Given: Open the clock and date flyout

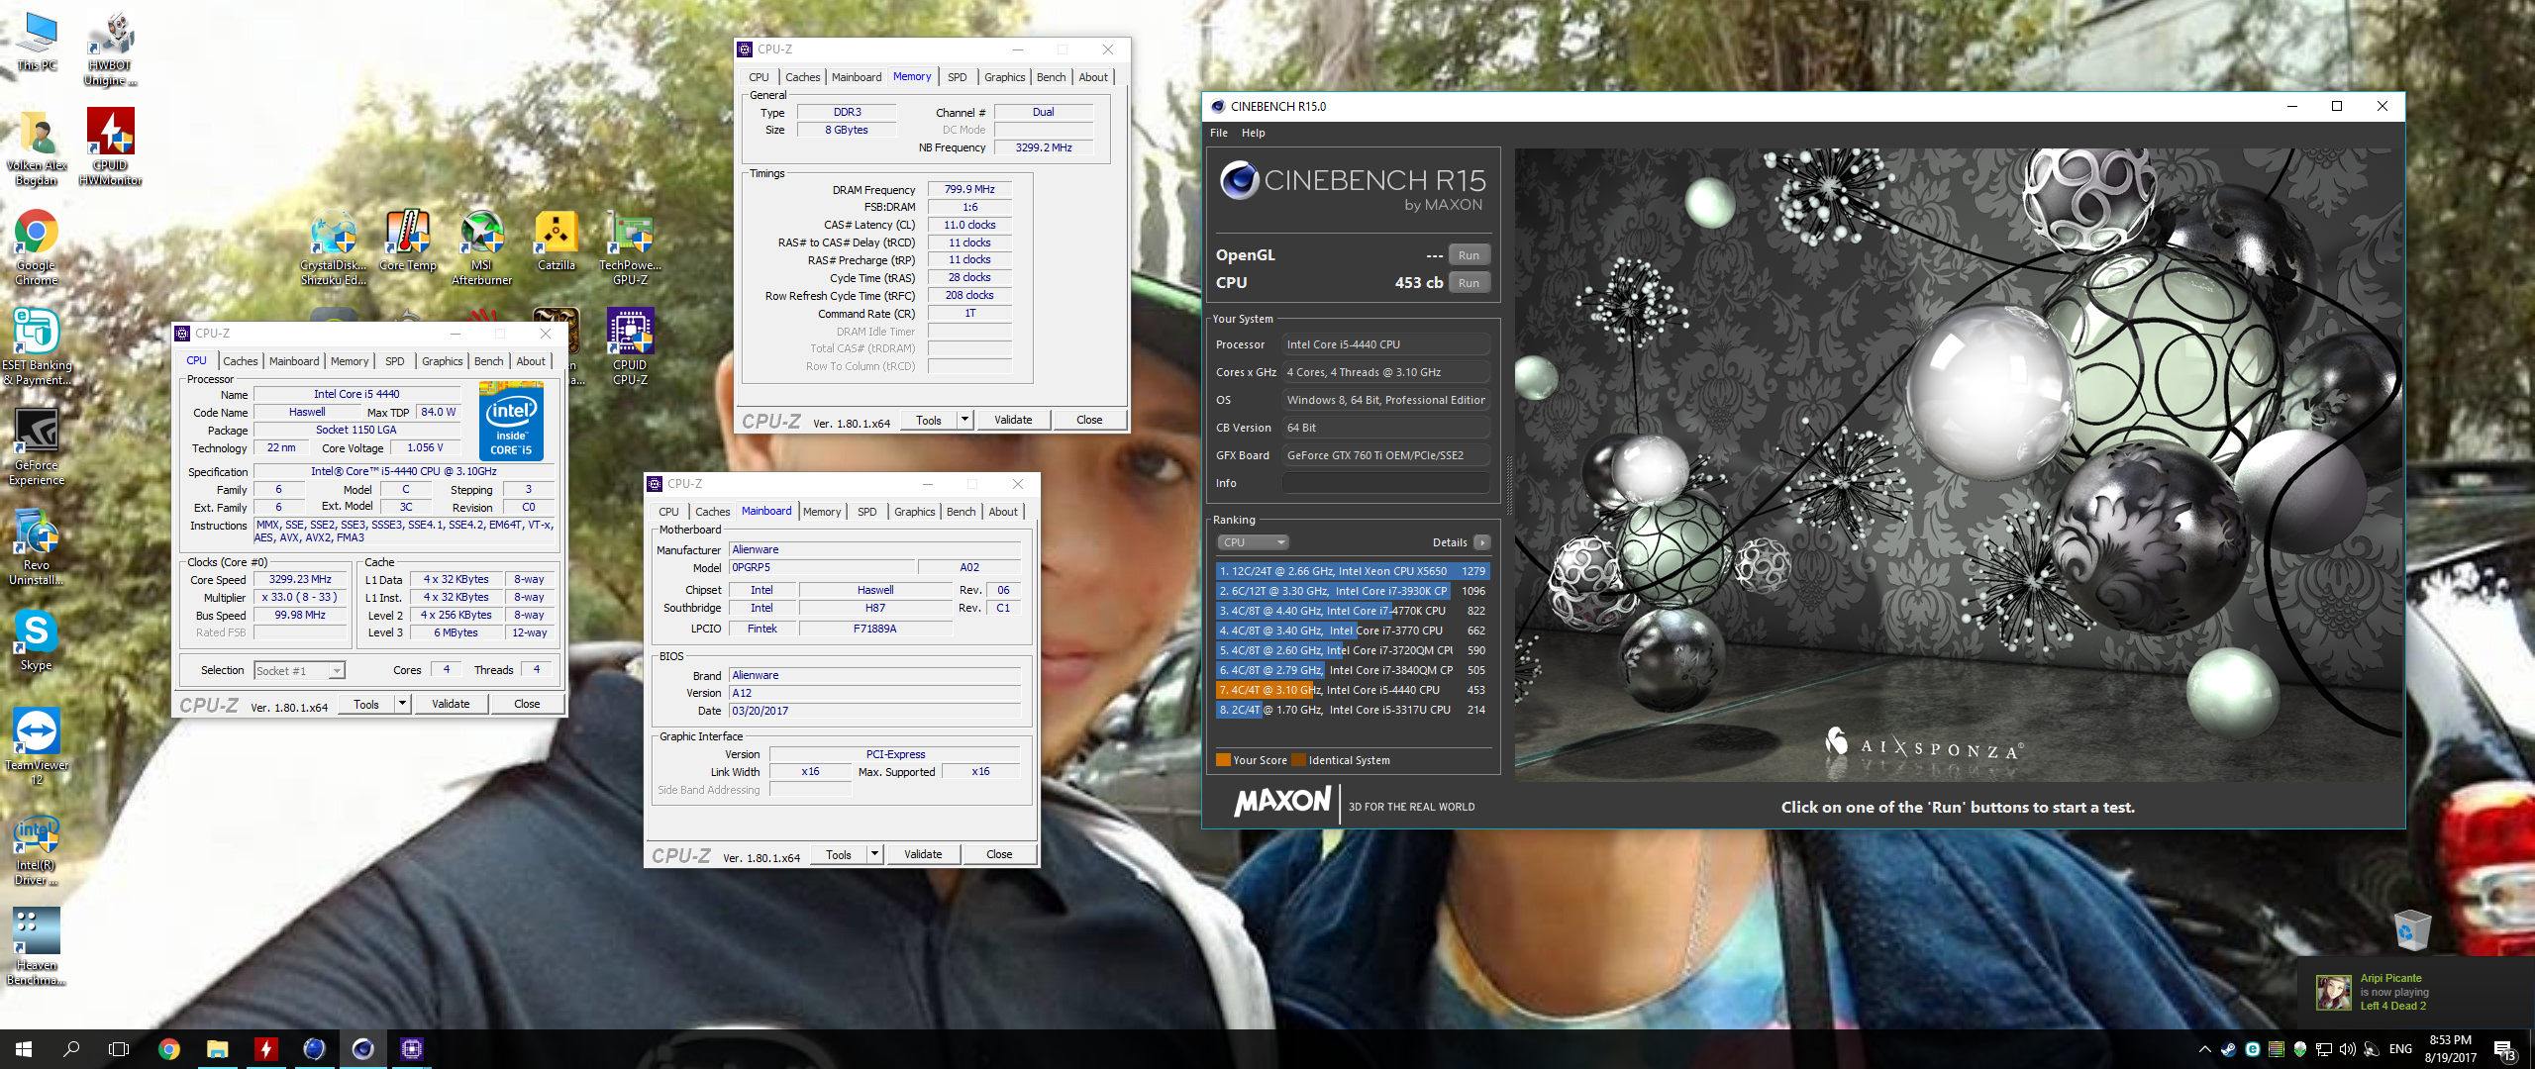Looking at the screenshot, I should 2450,1048.
